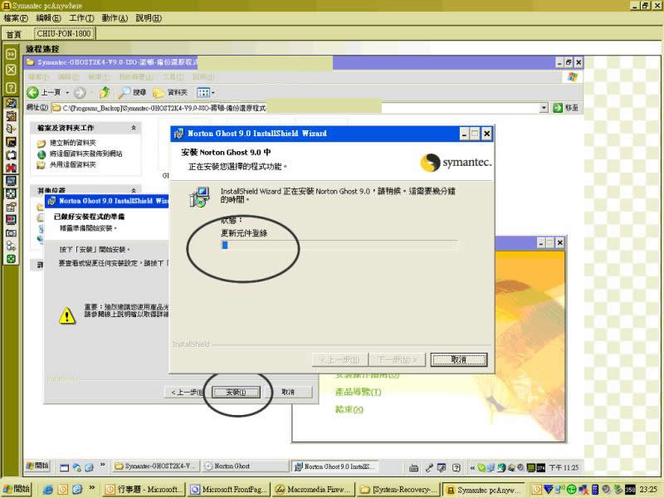Viewport: 664px width, 498px height.
Task: Click the show-desktop icon on the remote taskbar
Action: 65,467
